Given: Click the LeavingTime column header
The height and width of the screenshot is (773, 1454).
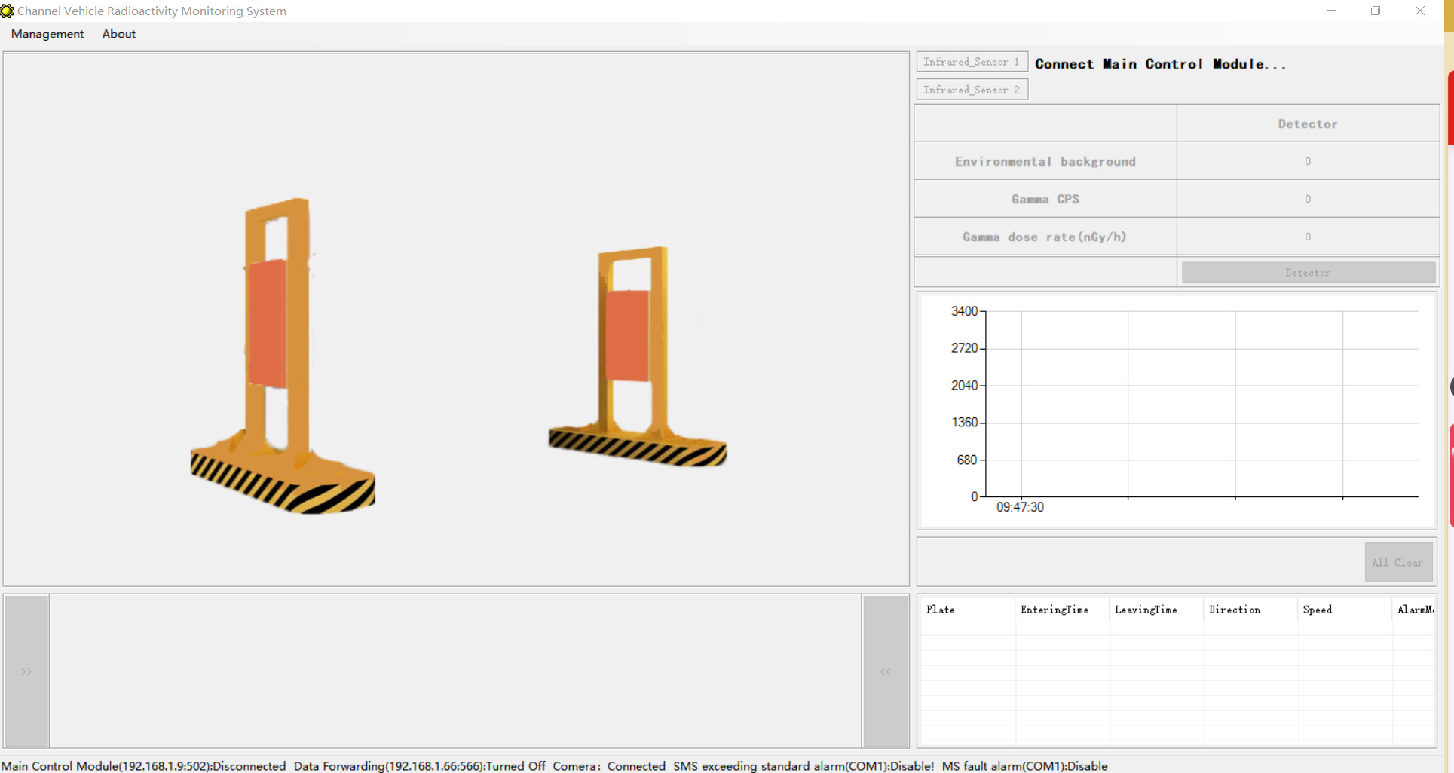Looking at the screenshot, I should [1146, 610].
